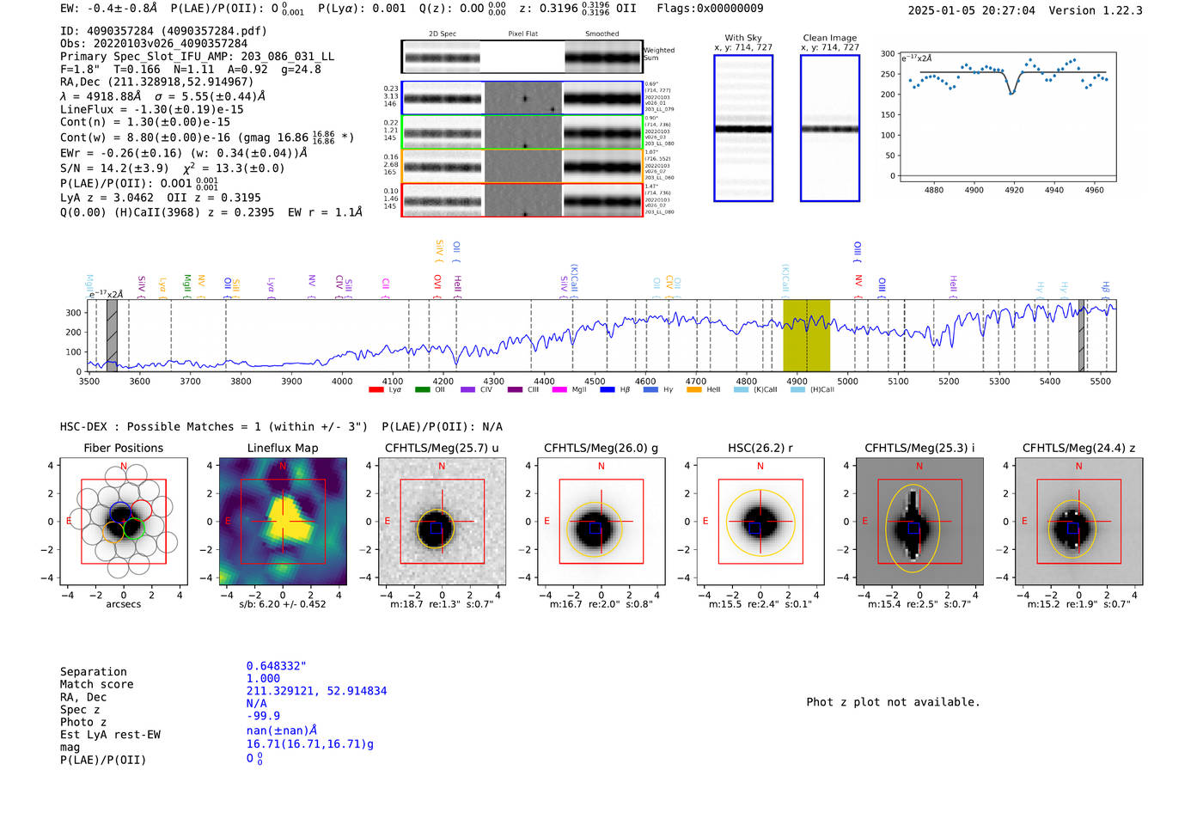The width and height of the screenshot is (1203, 819).
Task: Open the CFHTLS/Meg(25.3) i image
Action: (919, 522)
